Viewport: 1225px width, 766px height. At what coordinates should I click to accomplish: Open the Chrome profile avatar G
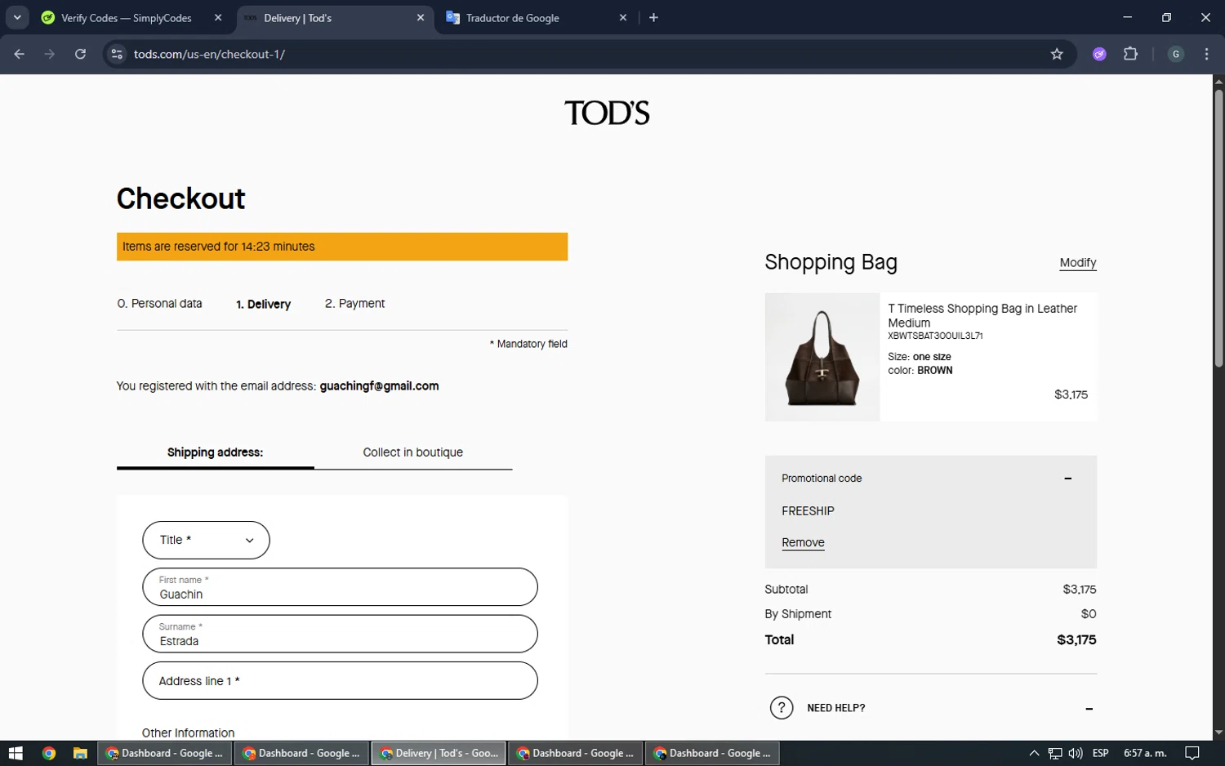(x=1176, y=54)
